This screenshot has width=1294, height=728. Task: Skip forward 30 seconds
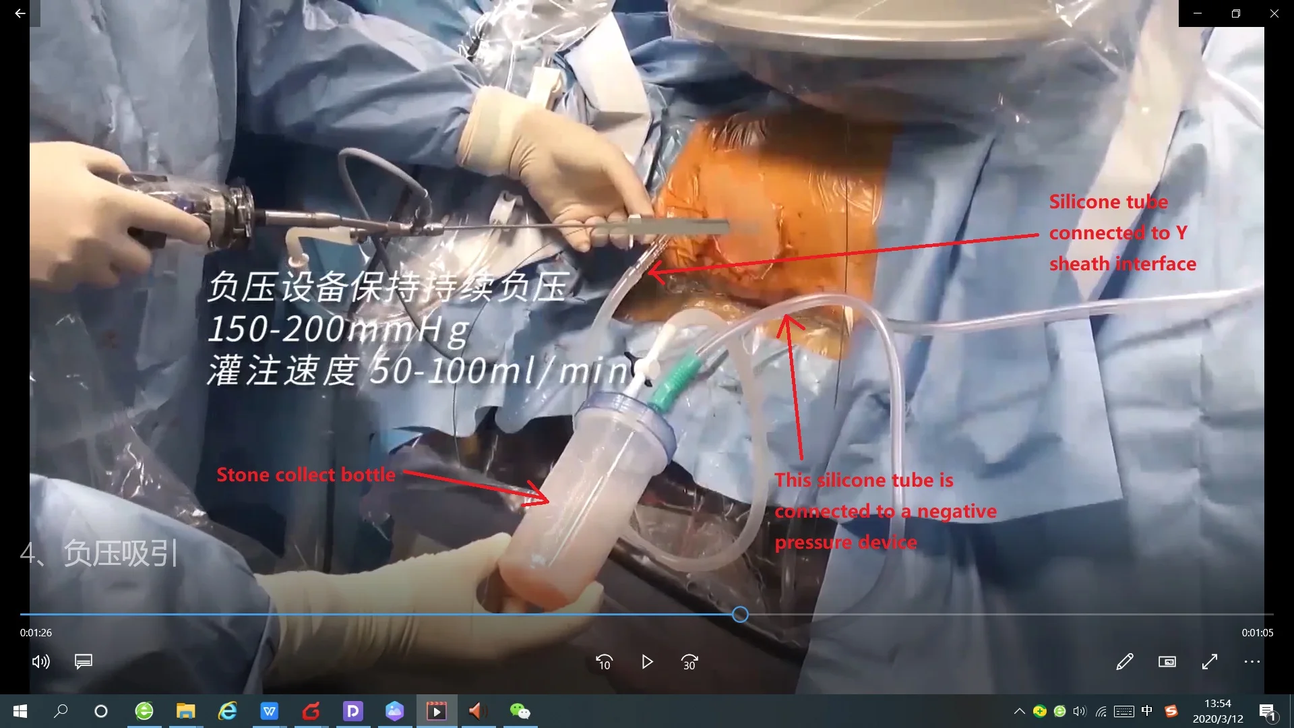[x=689, y=662]
